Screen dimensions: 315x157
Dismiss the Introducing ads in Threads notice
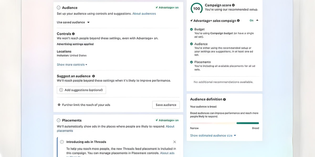tap(175, 142)
